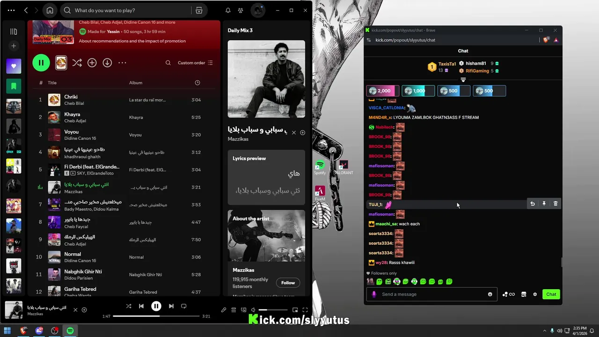Click the 1,000 goal bar in chat
This screenshot has height=337, width=599.
(418, 91)
